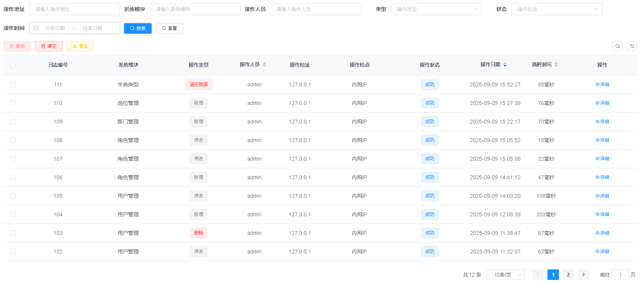640x283 pixels.
Task: Open the 10条/页 page size selector
Action: [505, 275]
